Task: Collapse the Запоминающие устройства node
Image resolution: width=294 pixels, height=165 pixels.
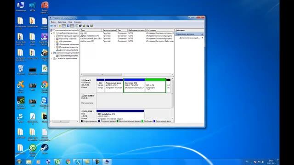Action: pos(52,53)
